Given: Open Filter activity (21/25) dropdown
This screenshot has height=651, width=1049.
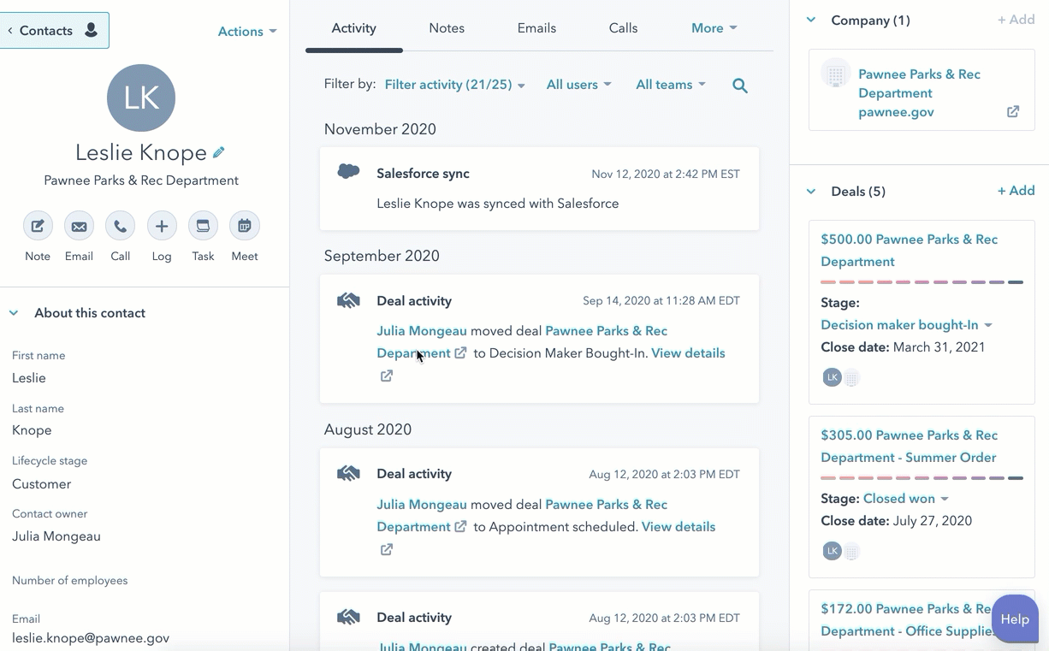Looking at the screenshot, I should click(x=455, y=85).
